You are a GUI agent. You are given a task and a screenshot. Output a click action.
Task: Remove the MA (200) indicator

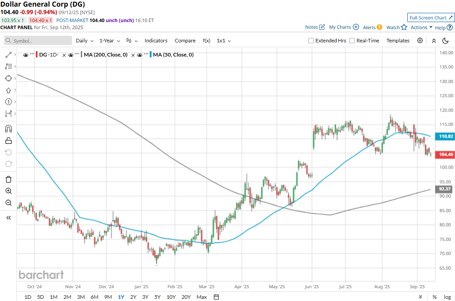click(133, 55)
